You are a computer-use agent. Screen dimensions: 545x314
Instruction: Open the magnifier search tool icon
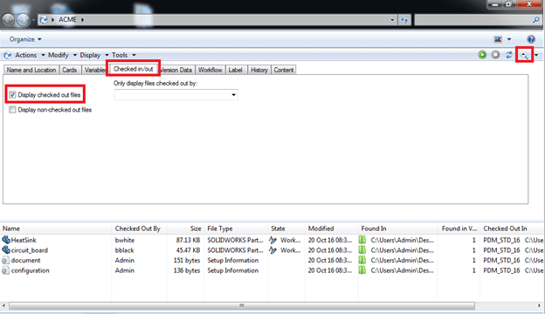pos(524,55)
